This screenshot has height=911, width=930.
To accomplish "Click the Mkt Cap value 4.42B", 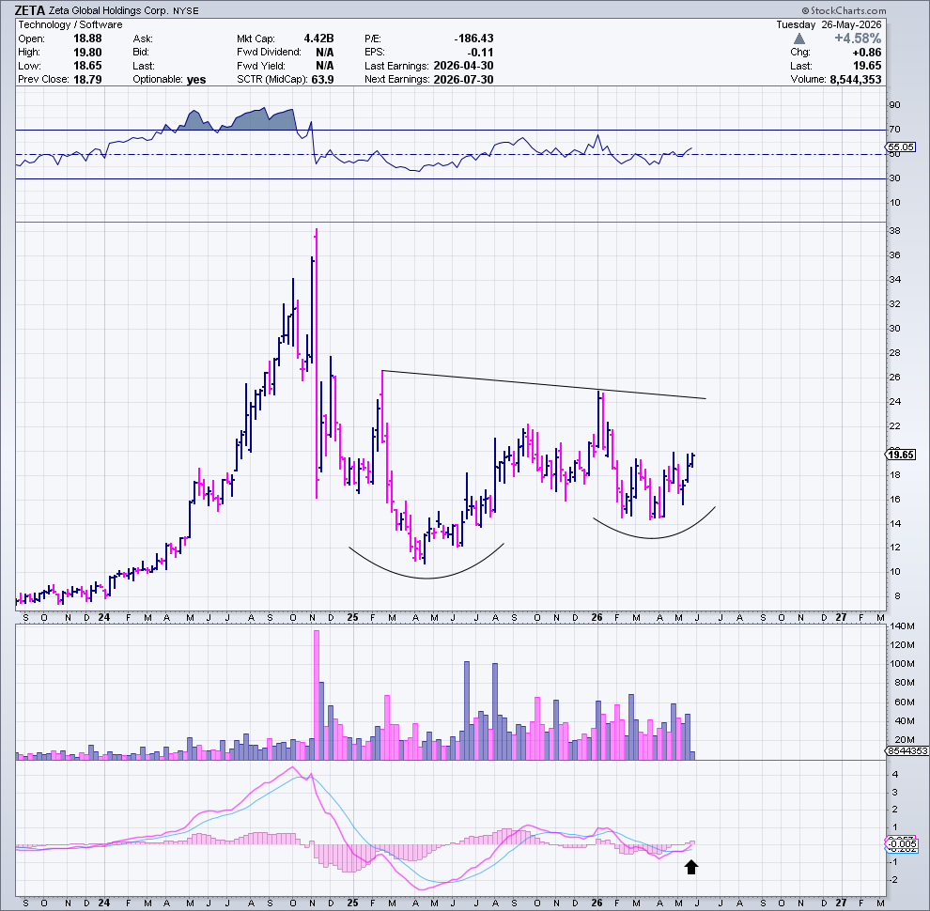I will pyautogui.click(x=318, y=39).
